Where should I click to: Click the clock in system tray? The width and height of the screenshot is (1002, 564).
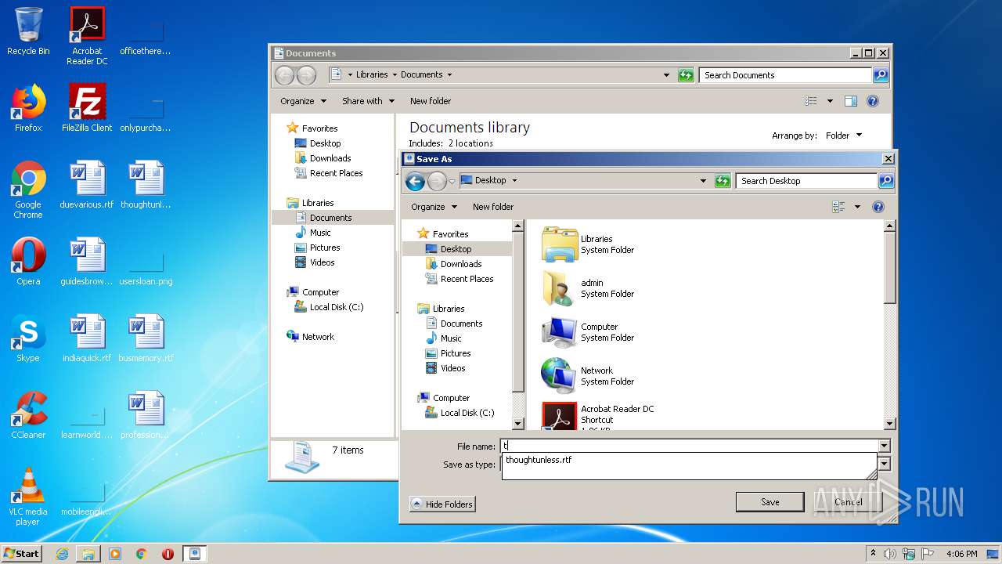point(961,554)
